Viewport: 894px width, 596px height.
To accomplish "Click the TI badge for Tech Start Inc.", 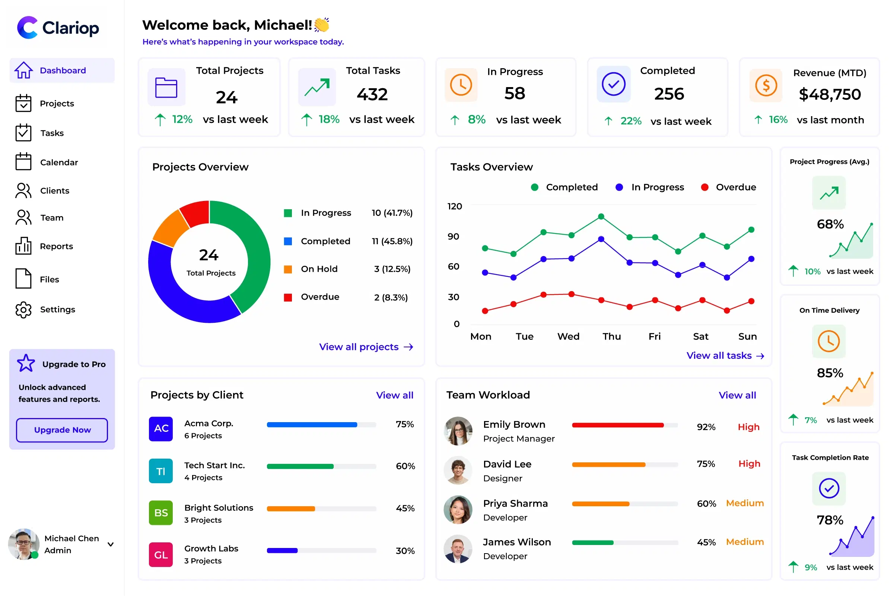I will [x=161, y=471].
